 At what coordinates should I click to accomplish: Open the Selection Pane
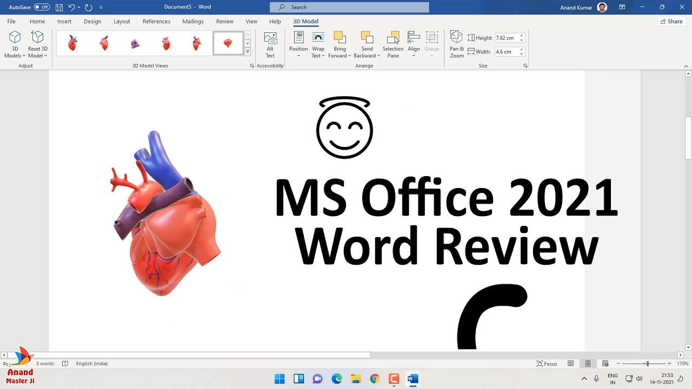393,45
